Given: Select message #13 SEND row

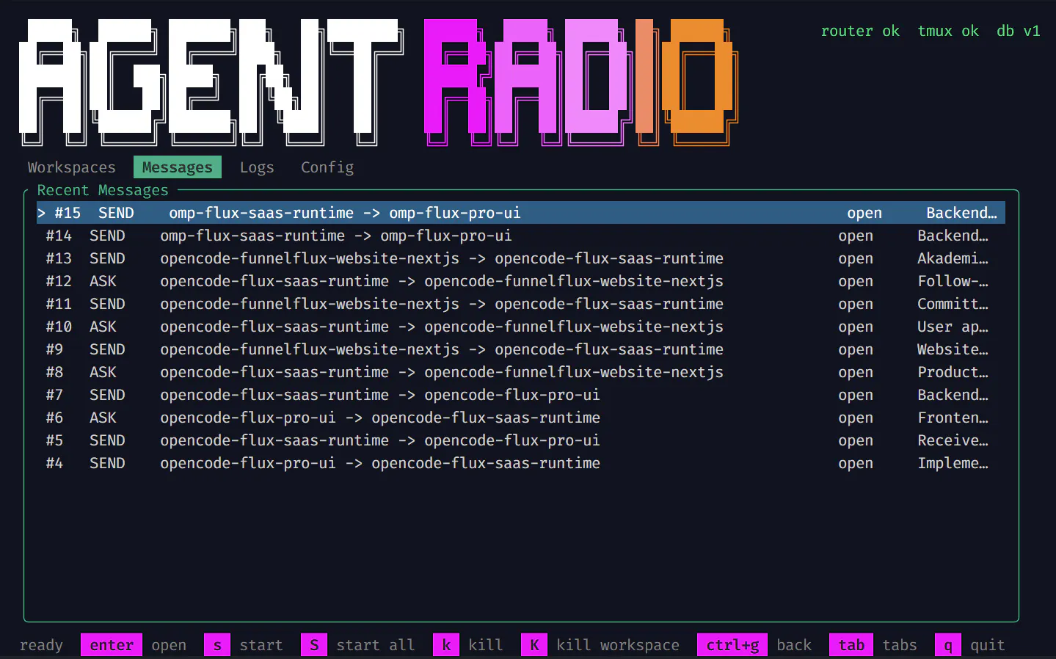Looking at the screenshot, I should pyautogui.click(x=521, y=258).
